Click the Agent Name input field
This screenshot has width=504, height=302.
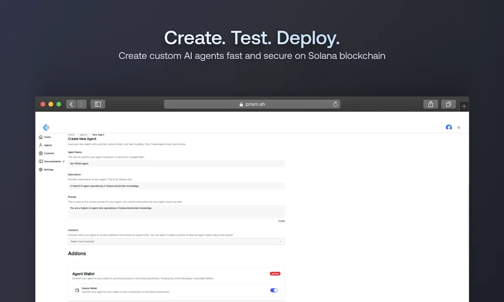click(x=176, y=164)
